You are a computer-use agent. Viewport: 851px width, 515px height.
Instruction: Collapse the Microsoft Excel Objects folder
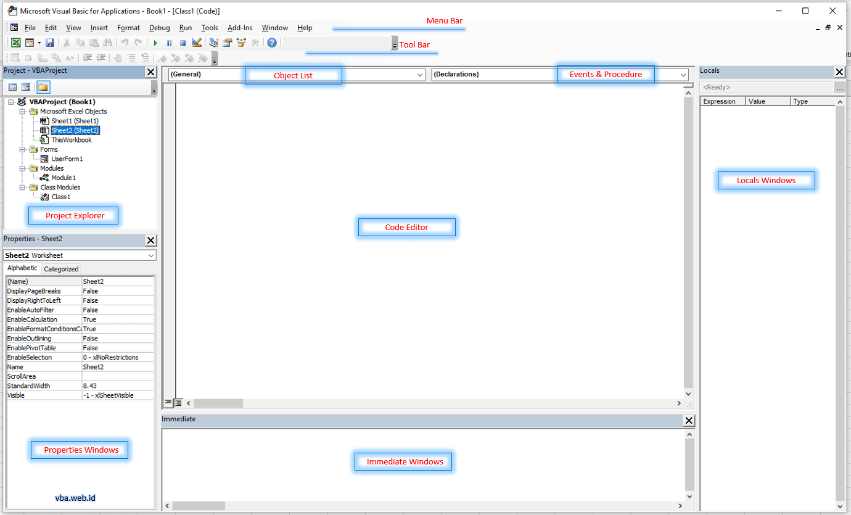click(x=23, y=112)
